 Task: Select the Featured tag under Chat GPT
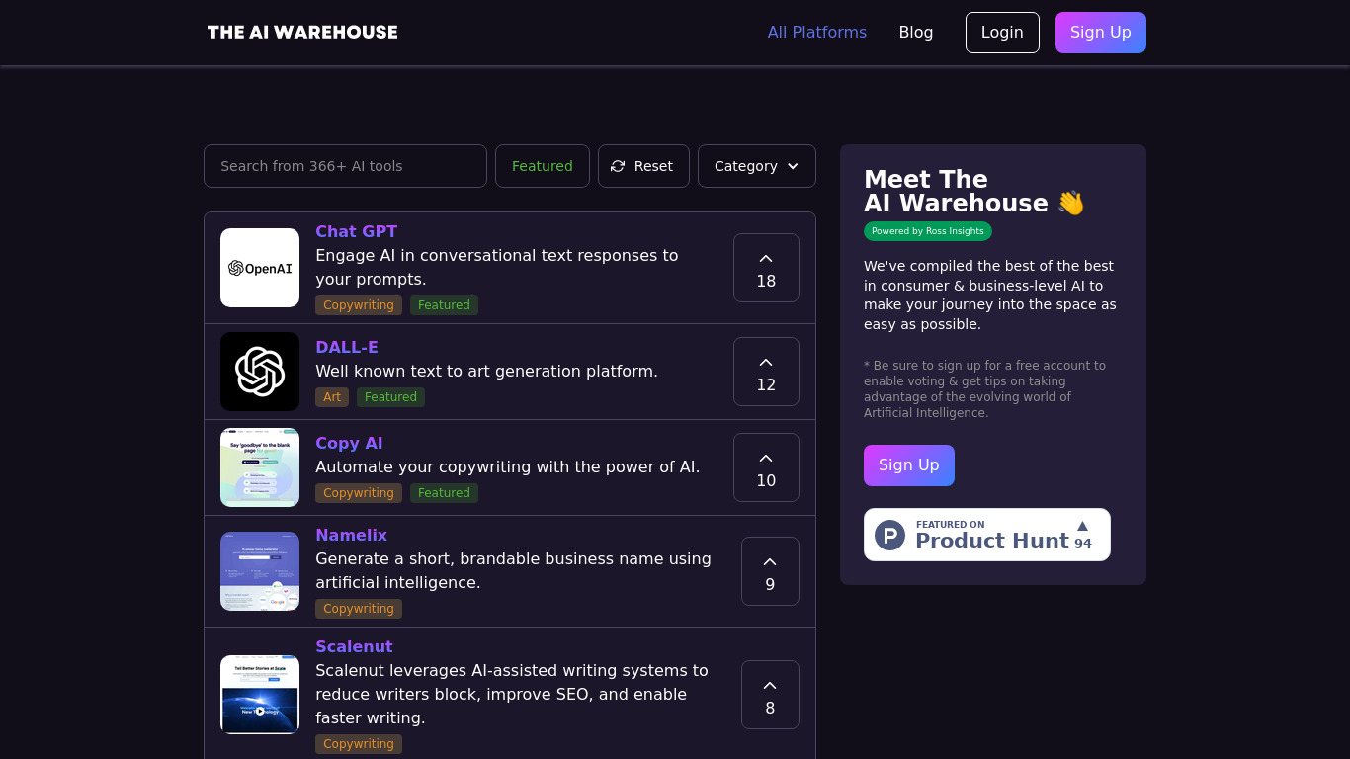[x=444, y=305]
